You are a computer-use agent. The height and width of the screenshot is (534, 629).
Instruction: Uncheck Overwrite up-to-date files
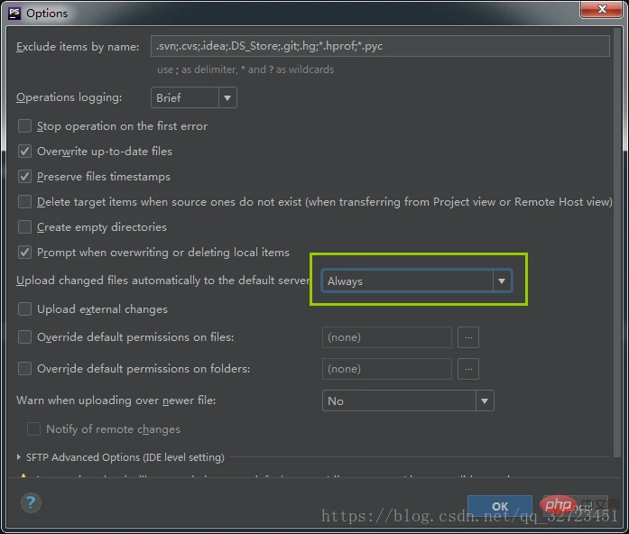25,152
